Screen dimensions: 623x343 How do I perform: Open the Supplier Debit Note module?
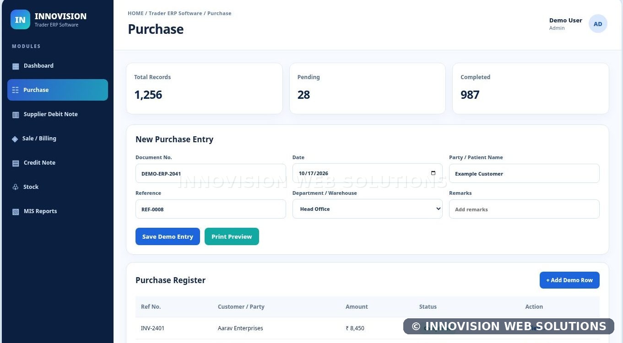click(x=58, y=114)
